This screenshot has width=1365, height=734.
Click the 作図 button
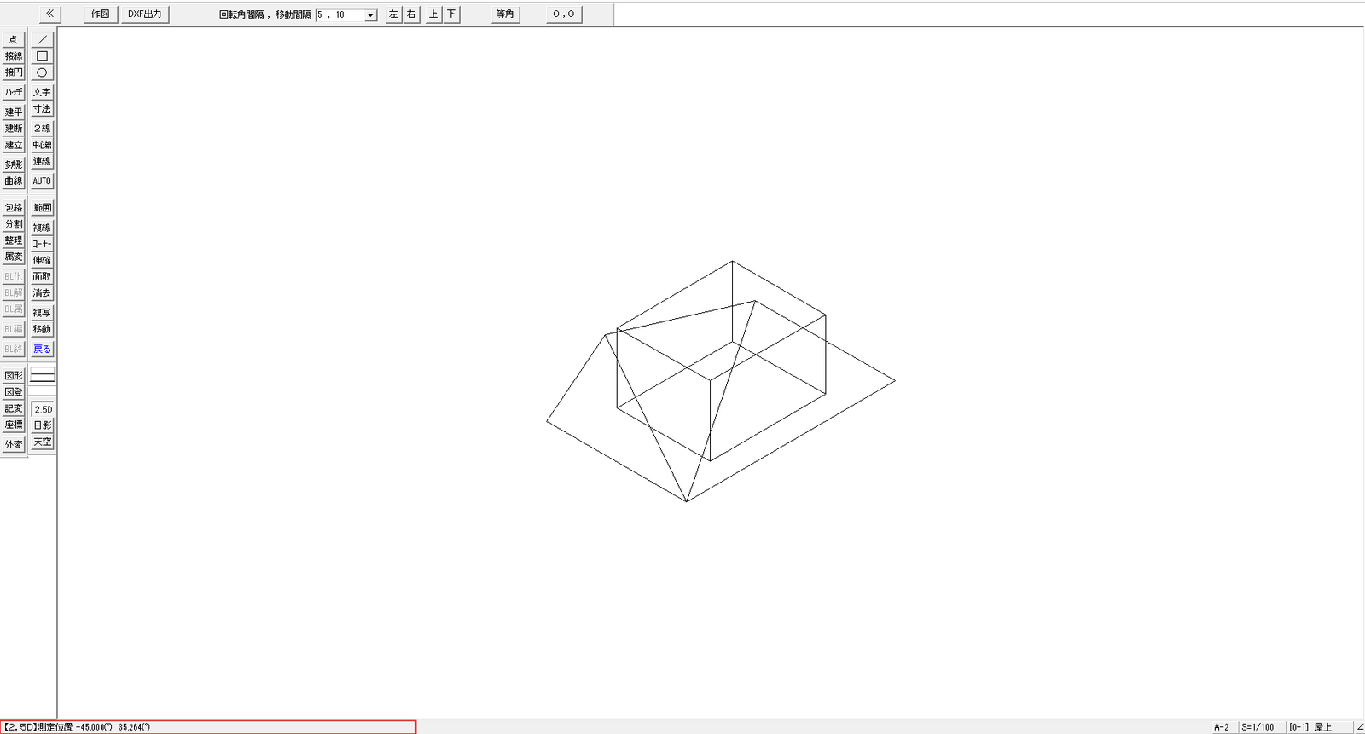pos(101,14)
